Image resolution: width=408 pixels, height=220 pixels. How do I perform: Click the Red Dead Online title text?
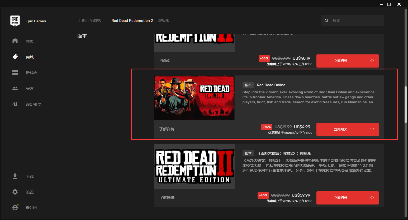[271, 85]
